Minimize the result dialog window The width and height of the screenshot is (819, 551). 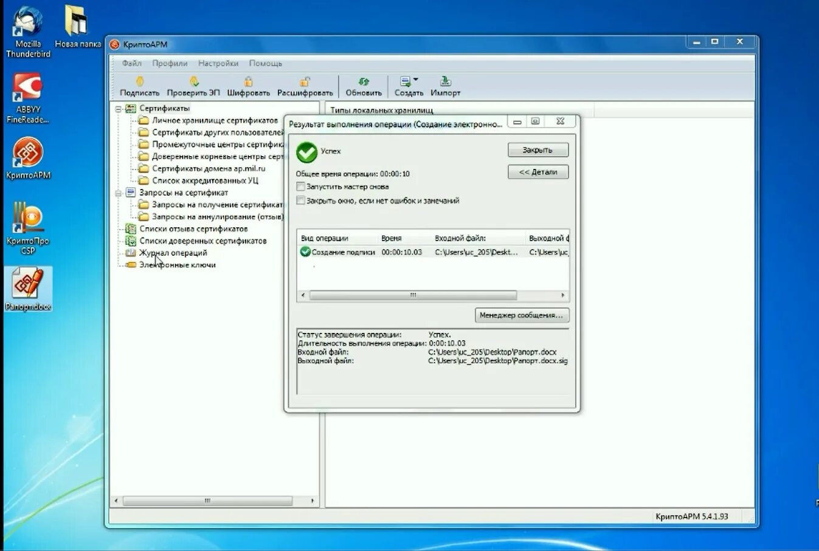517,121
